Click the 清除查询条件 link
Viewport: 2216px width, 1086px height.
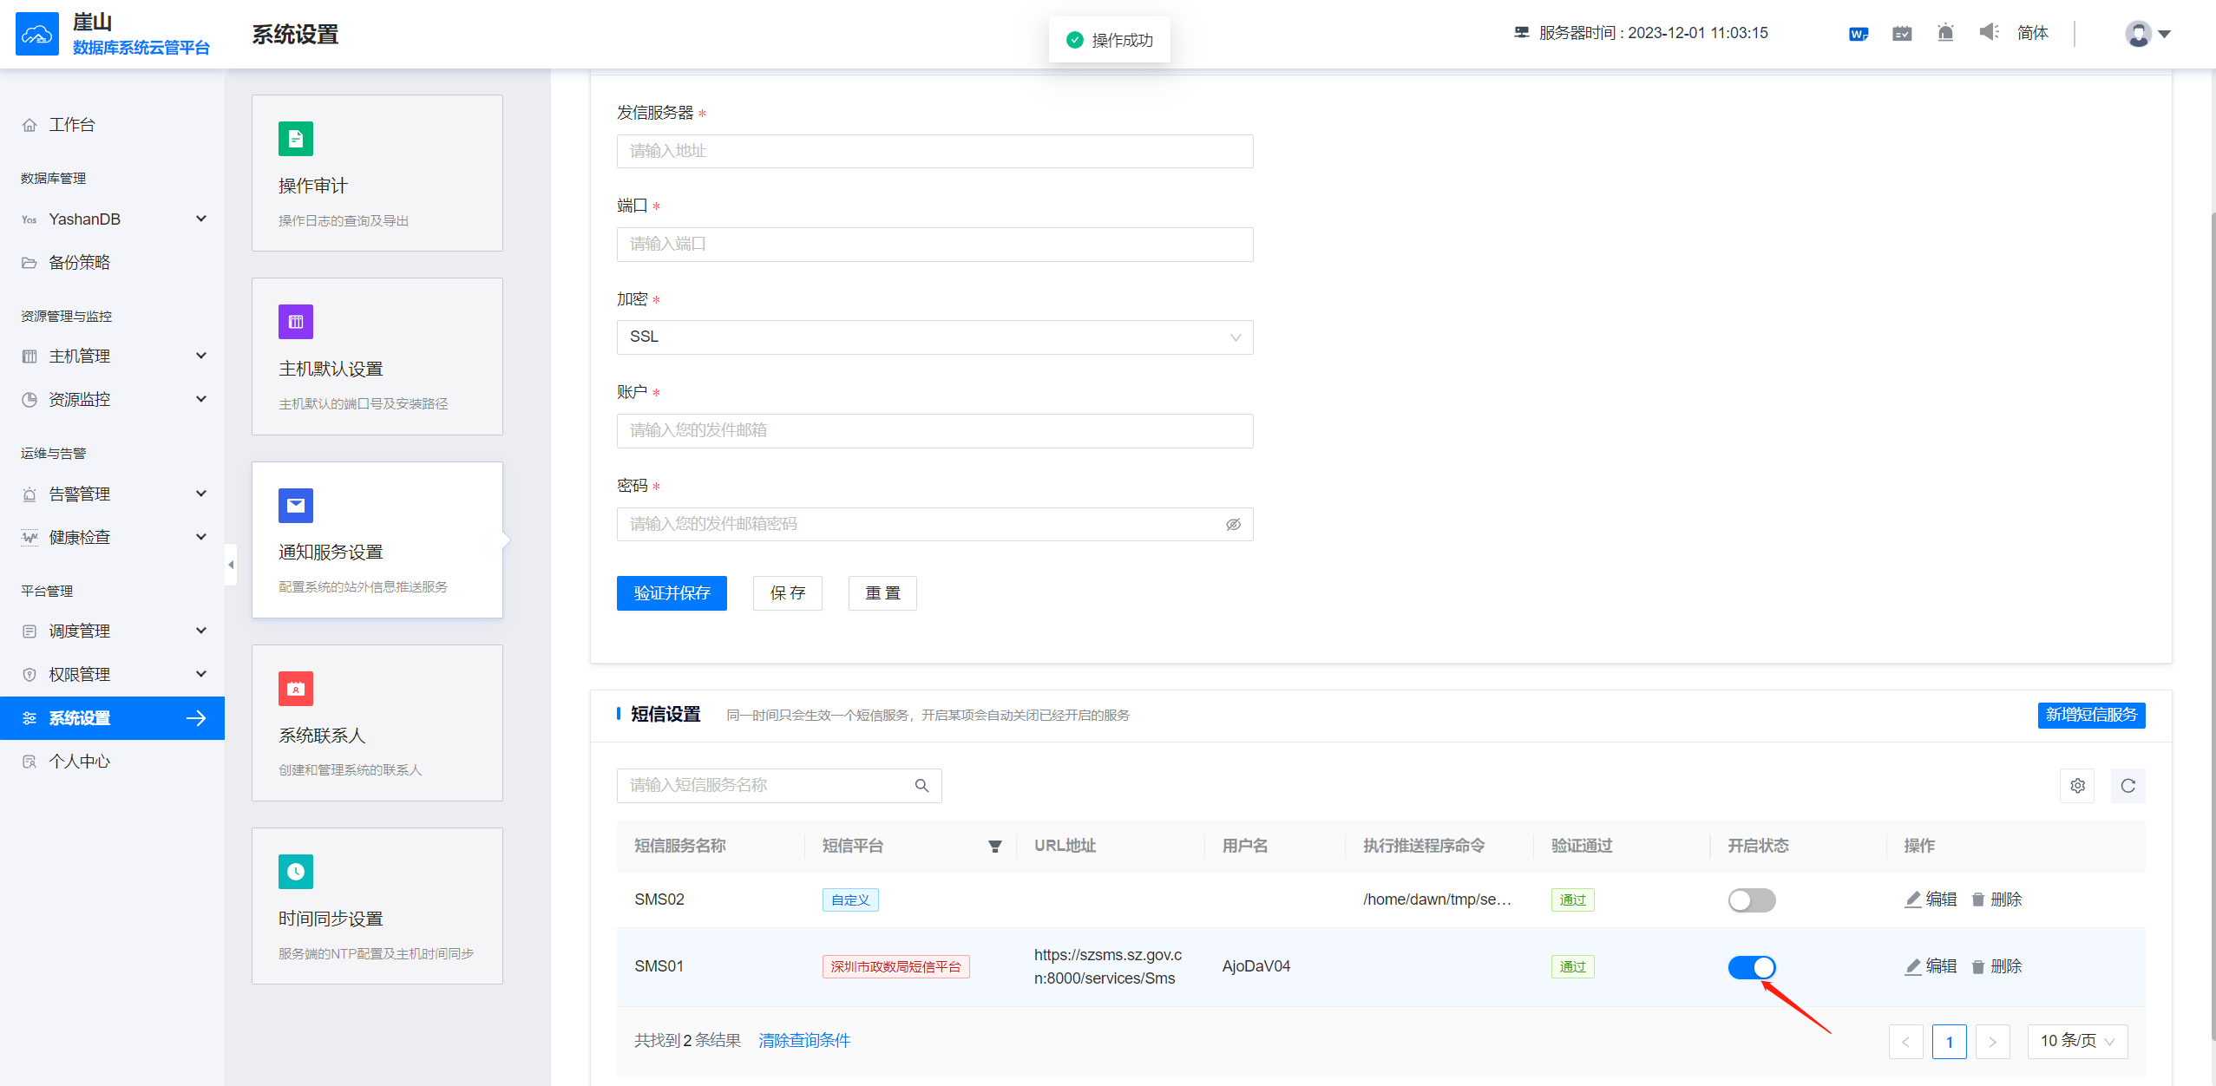point(804,1041)
